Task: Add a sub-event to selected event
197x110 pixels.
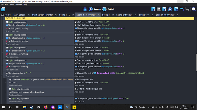Action: click(159, 9)
